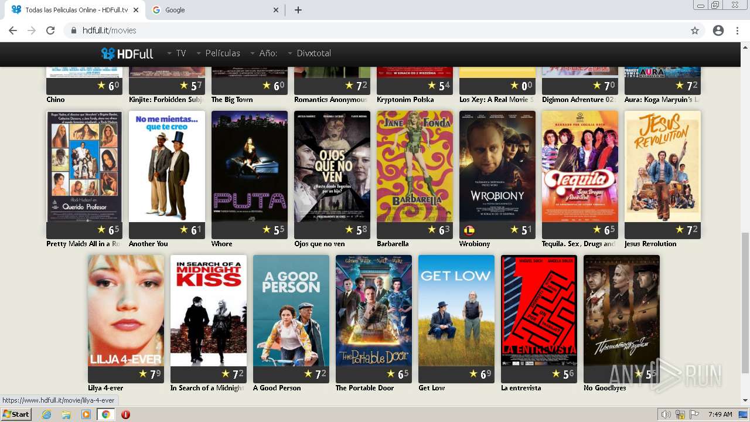Click the Jesus Revolution title text
Viewport: 750px width, 422px height.
pos(650,244)
